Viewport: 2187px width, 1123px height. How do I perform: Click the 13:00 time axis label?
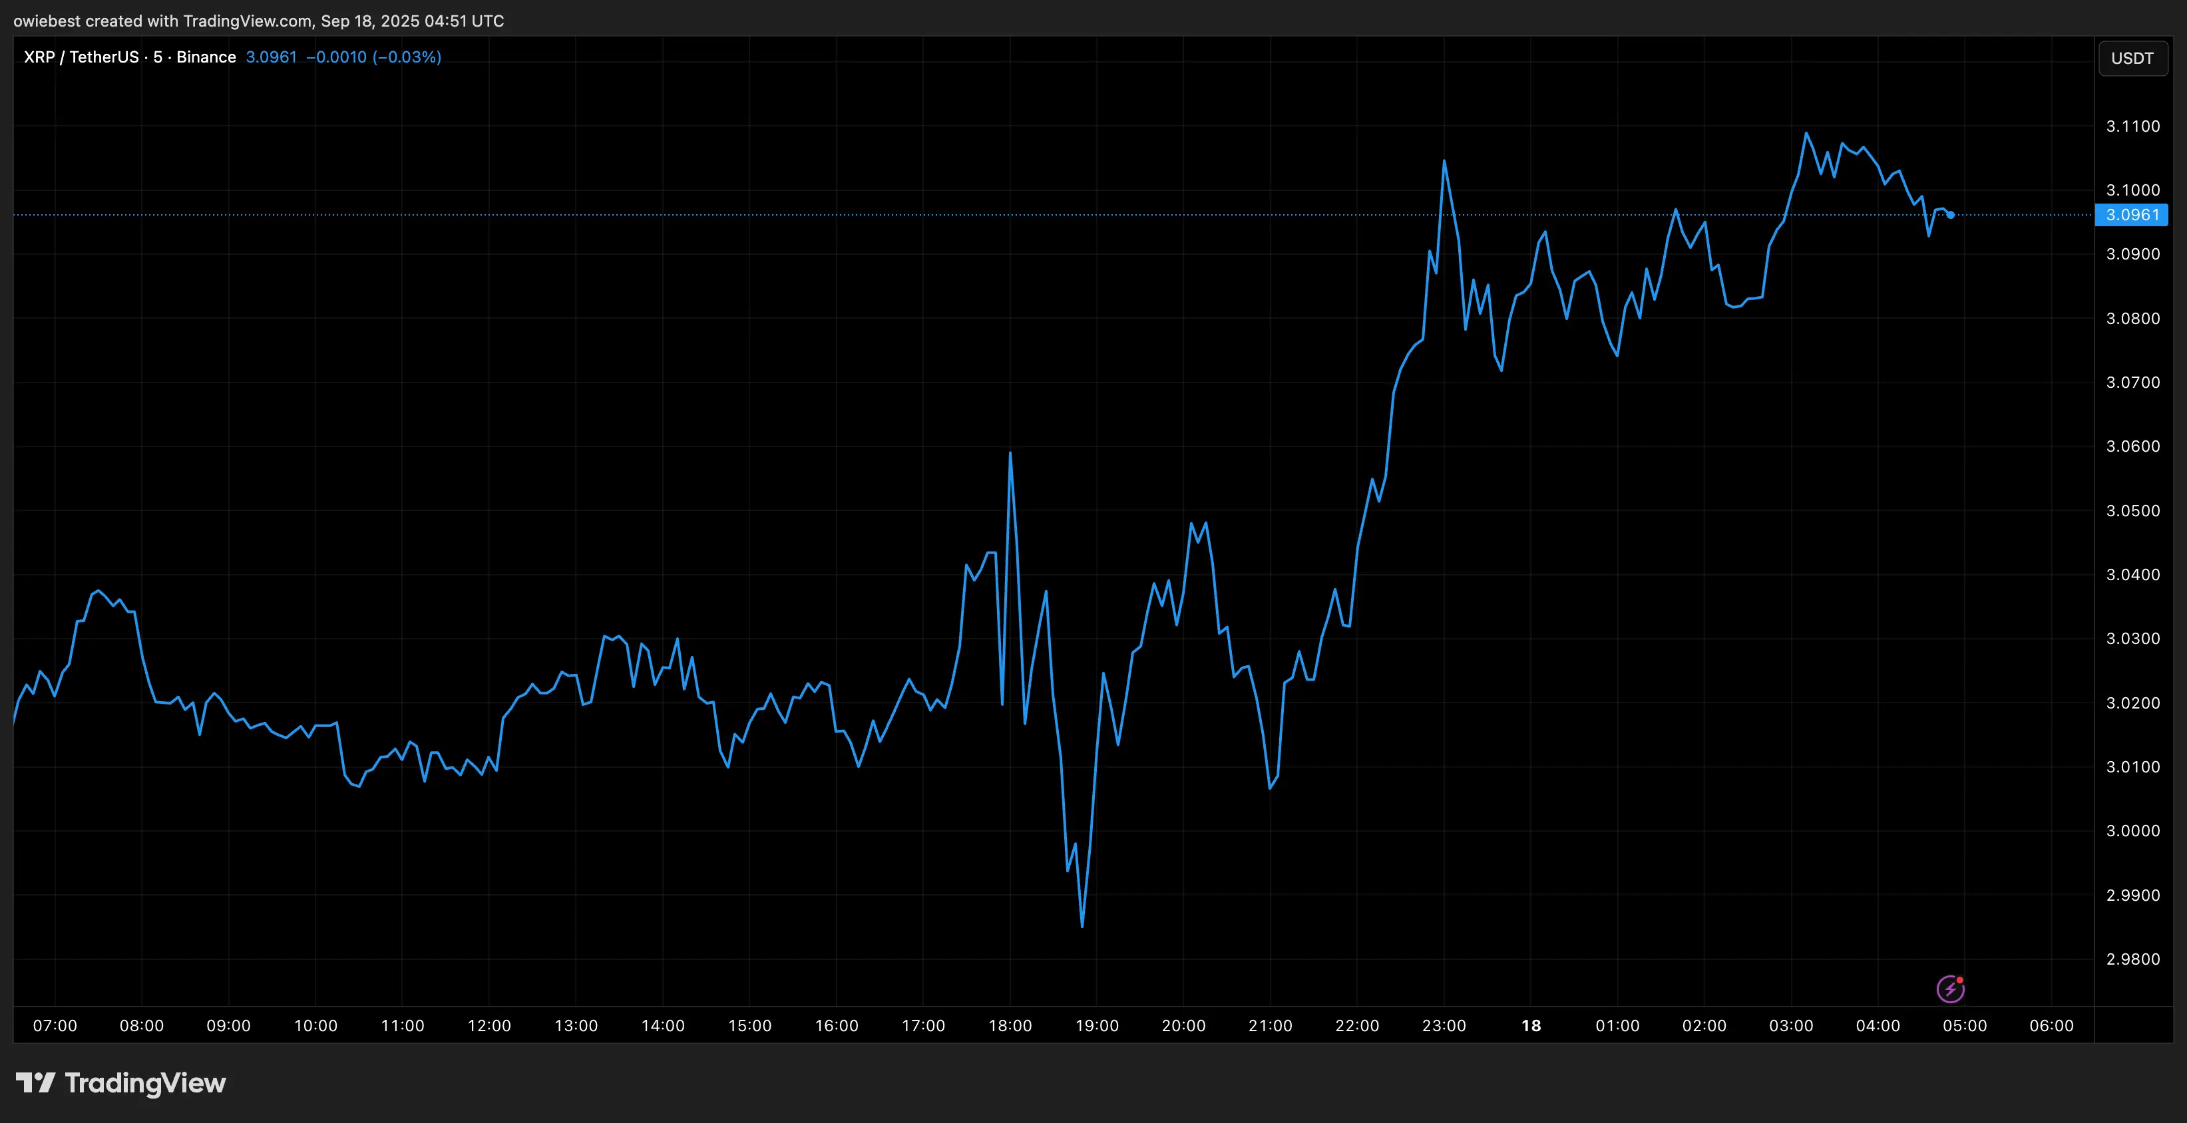[x=576, y=1025]
